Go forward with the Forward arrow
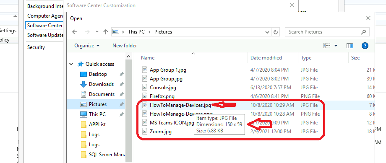Screen dimensions: 386x163 87,32
